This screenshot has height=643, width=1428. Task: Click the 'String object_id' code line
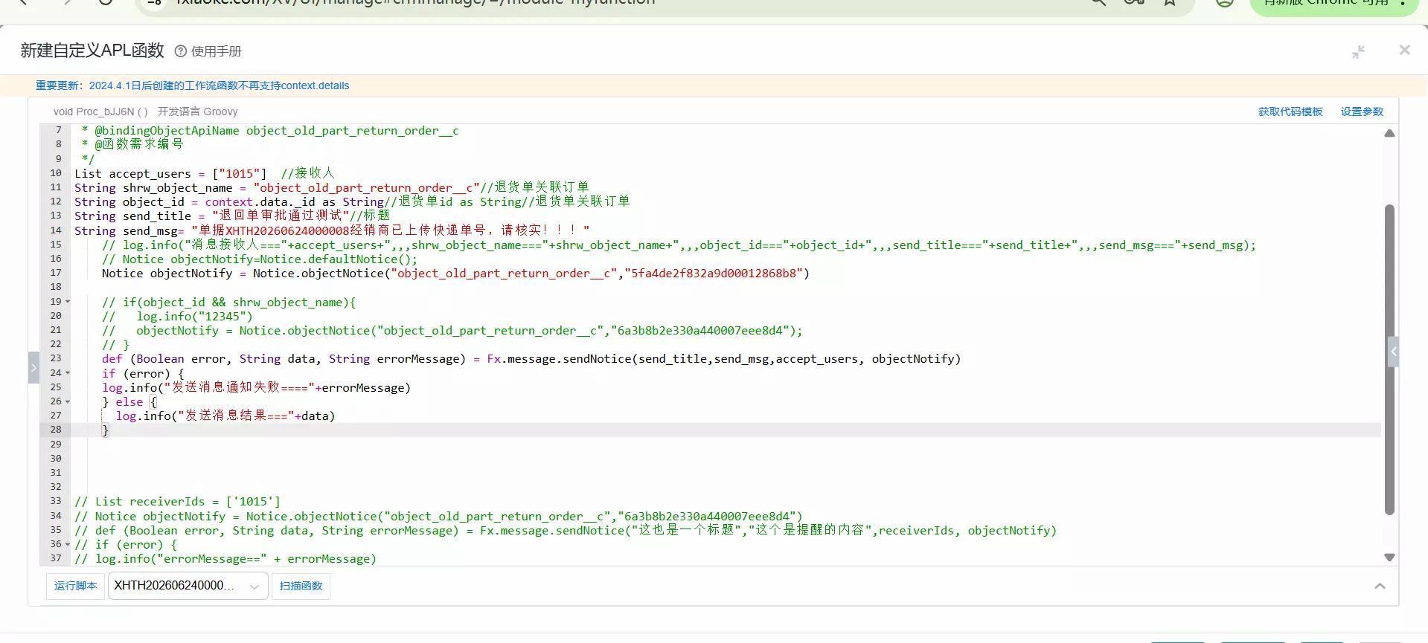(x=352, y=201)
